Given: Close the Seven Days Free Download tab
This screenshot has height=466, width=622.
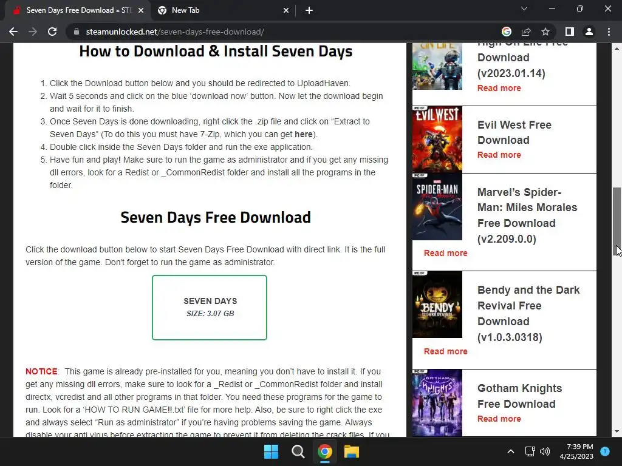Looking at the screenshot, I should coord(141,11).
